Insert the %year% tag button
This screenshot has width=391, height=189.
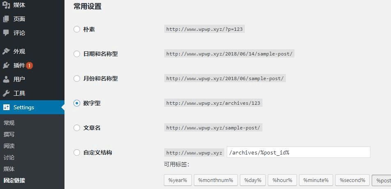tap(178, 180)
